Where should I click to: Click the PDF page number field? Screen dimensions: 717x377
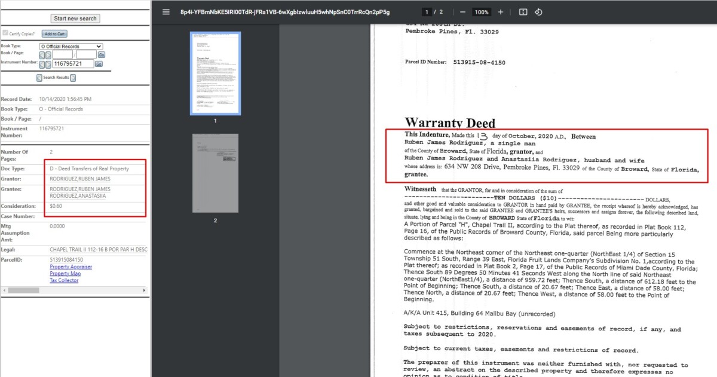pos(427,12)
